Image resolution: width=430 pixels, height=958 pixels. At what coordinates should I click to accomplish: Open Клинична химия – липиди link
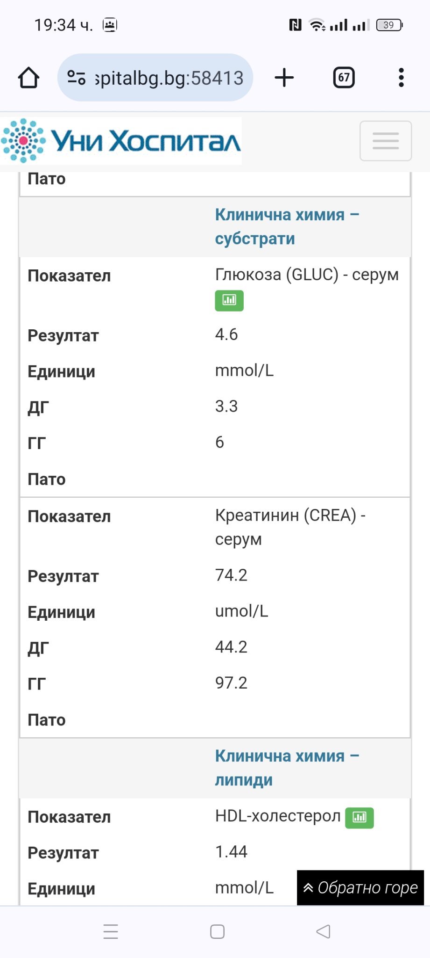coord(287,768)
